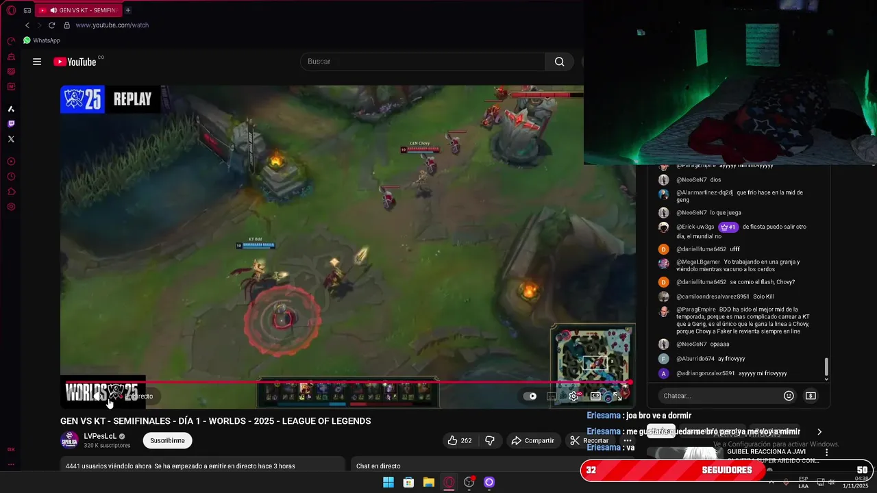Open the chat emoji picker
Image resolution: width=877 pixels, height=493 pixels.
pos(789,396)
